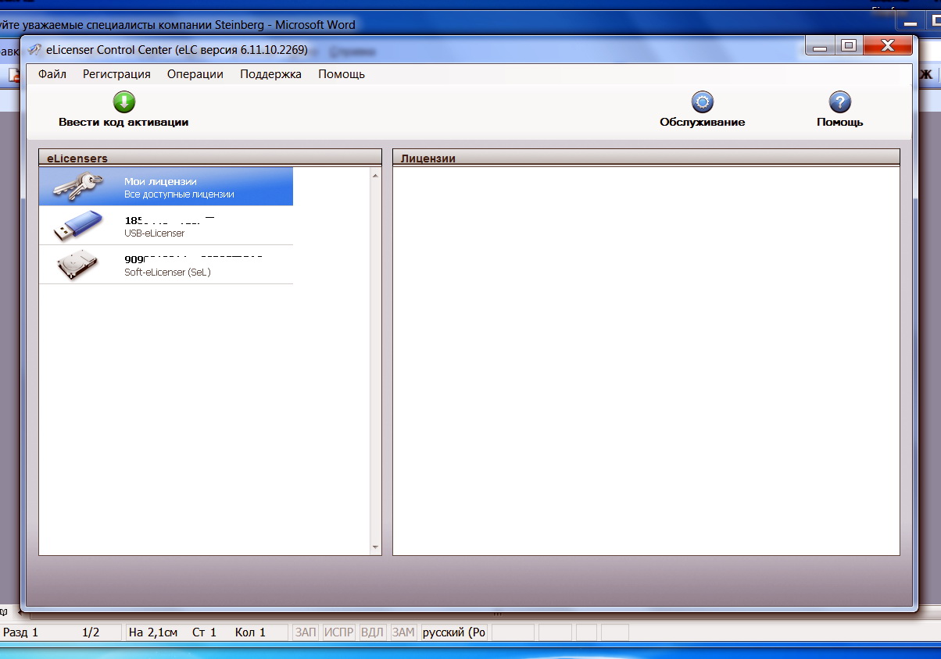The image size is (941, 659).
Task: Select the Soft-eLicenser (SeL) entry
Action: (166, 265)
